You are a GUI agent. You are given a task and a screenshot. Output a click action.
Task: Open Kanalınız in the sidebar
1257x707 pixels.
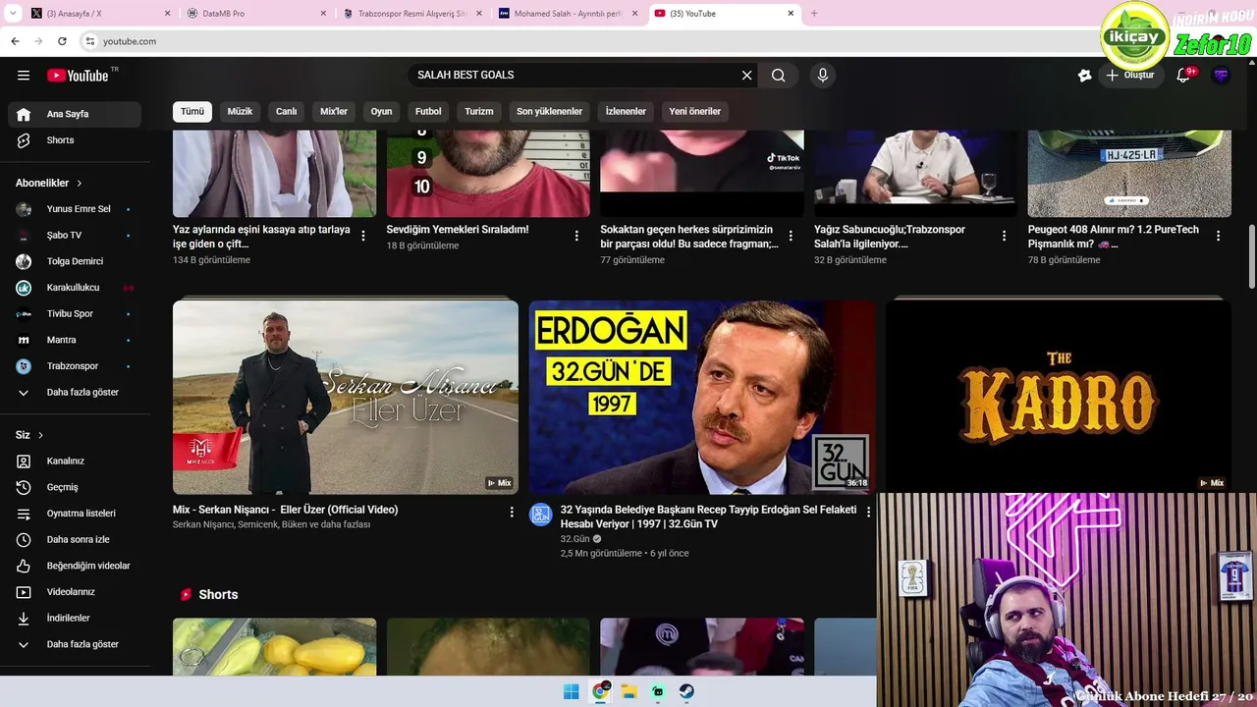pos(75,462)
